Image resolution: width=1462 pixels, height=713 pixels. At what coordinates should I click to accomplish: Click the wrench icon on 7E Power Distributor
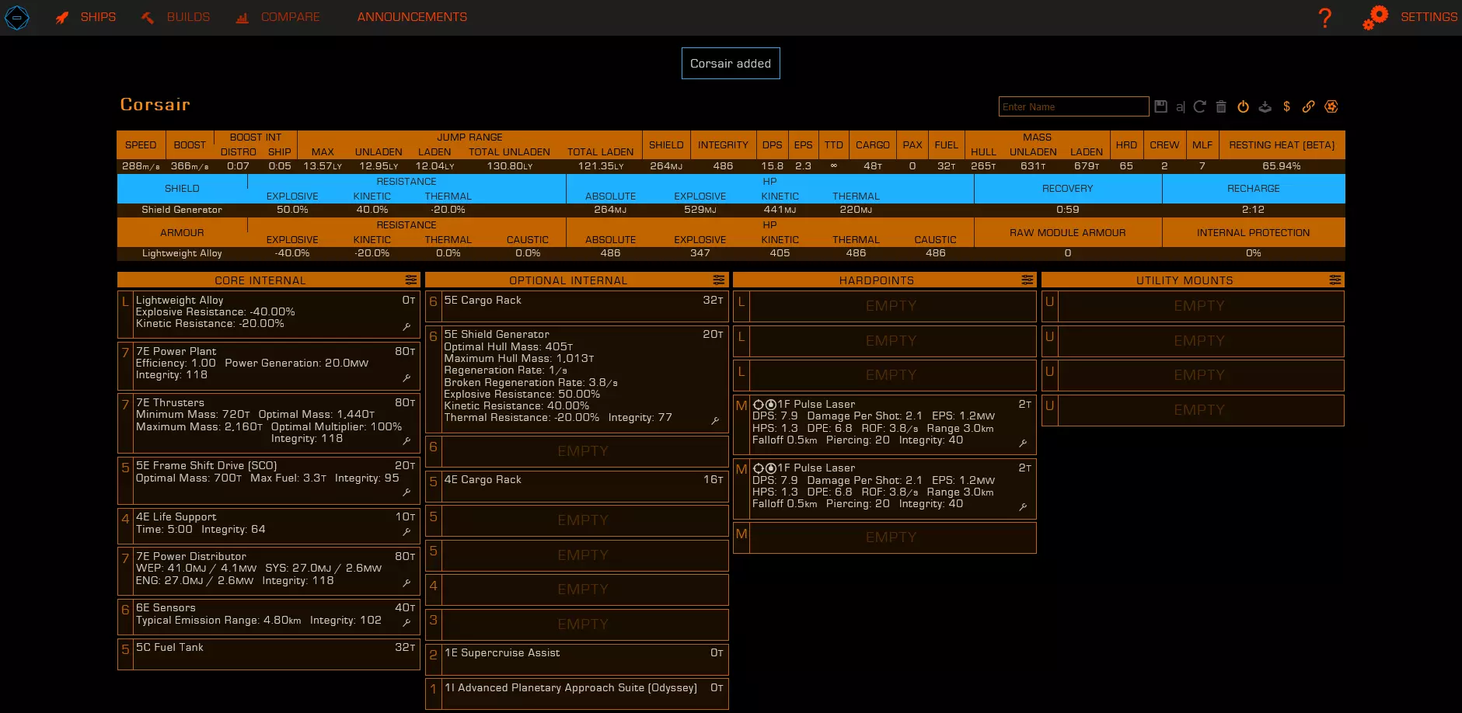[x=406, y=583]
